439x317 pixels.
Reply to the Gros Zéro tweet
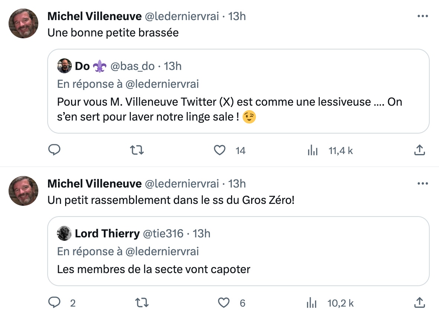(x=54, y=303)
